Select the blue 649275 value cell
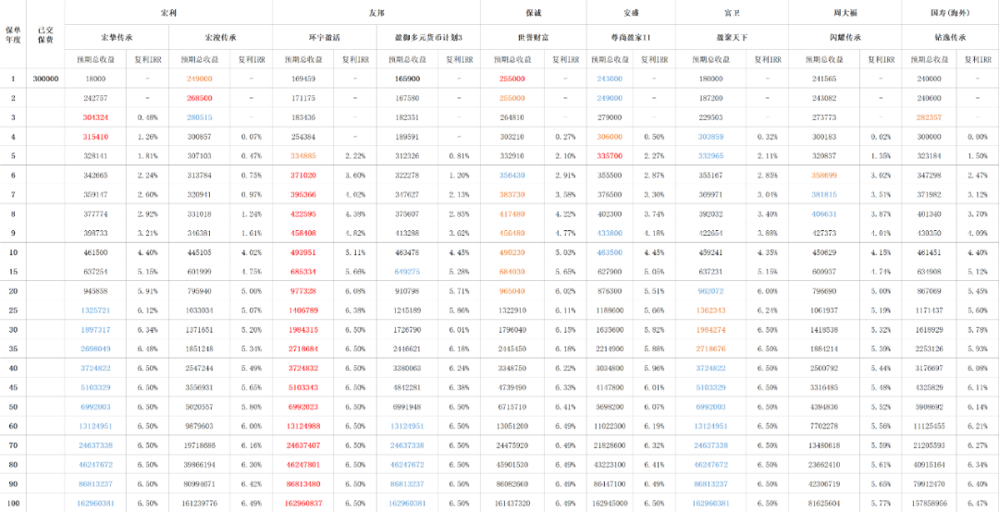 (x=408, y=272)
